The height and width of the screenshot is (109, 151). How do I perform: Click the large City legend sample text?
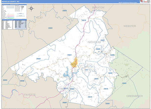(23, 7)
